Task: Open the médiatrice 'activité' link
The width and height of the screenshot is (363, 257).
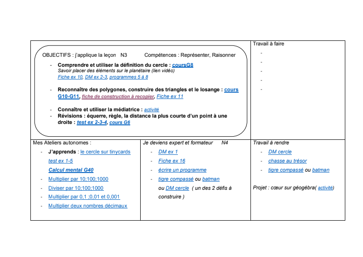Action: (x=152, y=110)
